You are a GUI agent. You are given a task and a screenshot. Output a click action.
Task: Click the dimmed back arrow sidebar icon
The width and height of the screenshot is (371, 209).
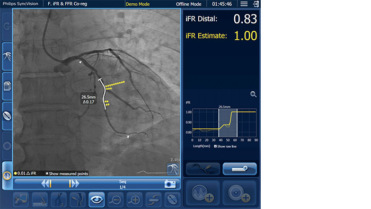[7, 27]
